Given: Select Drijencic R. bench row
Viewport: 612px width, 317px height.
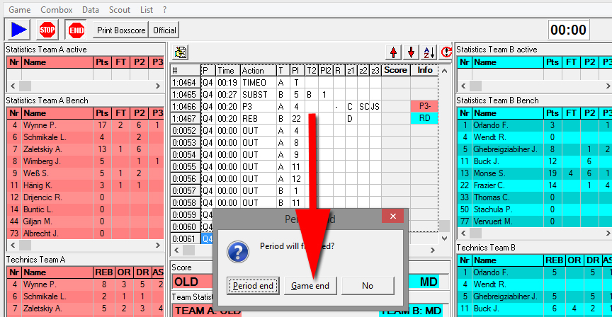Looking at the screenshot, I should (85, 197).
